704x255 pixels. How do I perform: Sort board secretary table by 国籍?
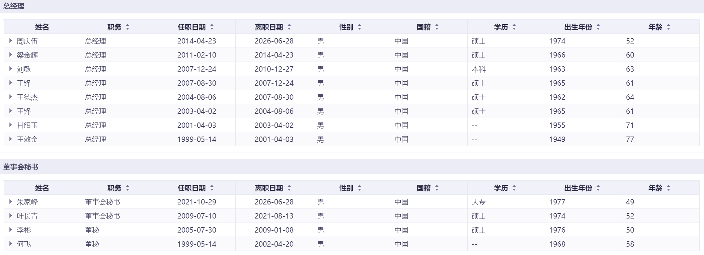[437, 188]
